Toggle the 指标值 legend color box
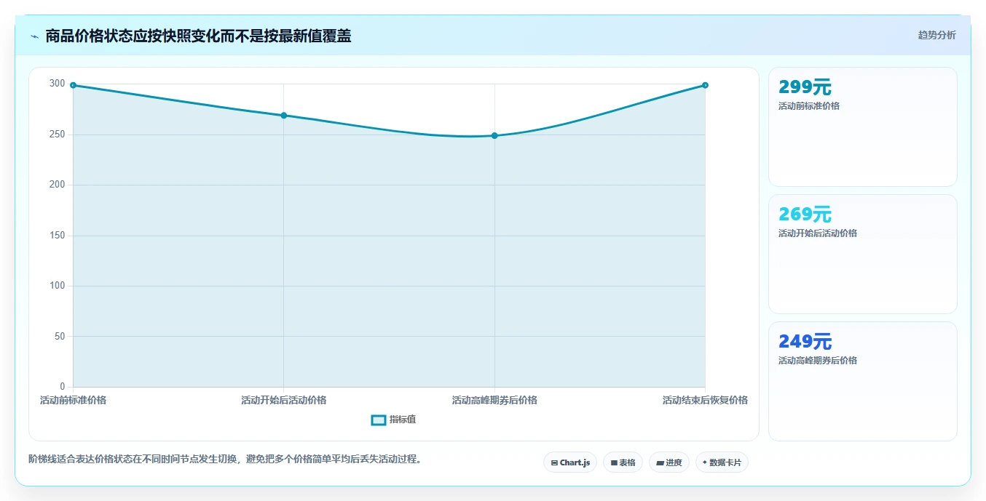This screenshot has height=501, width=986. [379, 420]
